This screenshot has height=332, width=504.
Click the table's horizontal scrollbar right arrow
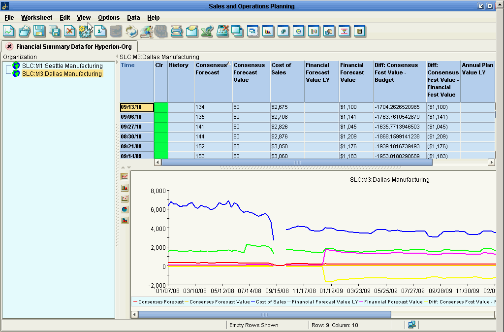[491, 162]
